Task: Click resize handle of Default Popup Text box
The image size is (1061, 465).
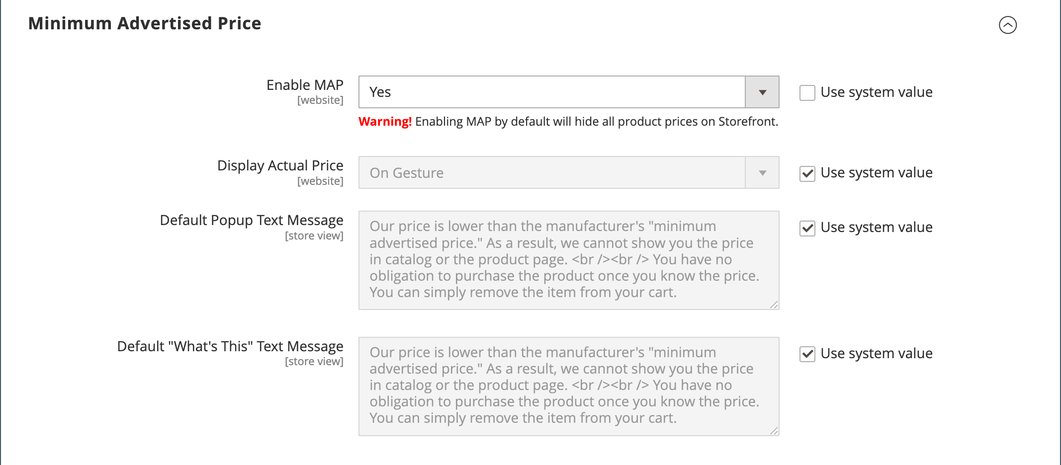Action: coord(774,305)
